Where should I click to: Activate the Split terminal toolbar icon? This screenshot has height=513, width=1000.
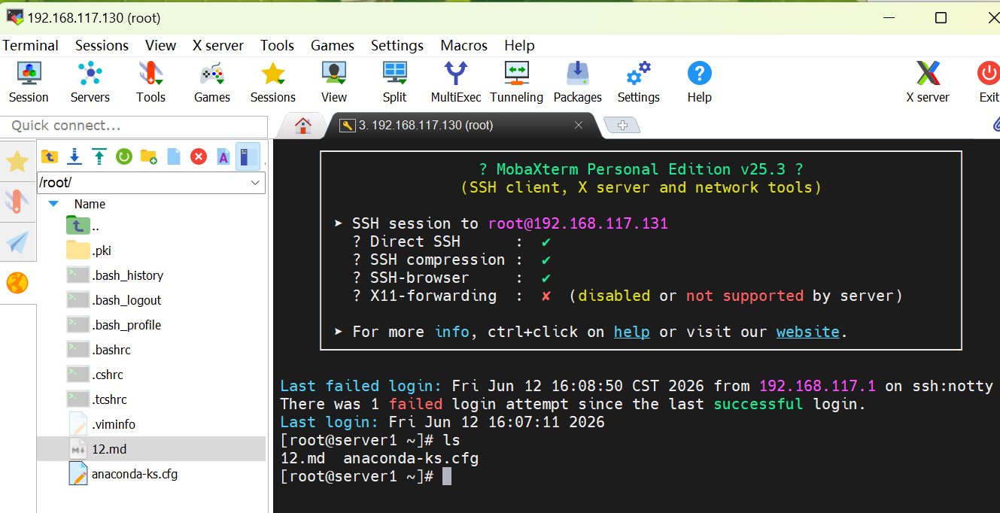coord(394,82)
